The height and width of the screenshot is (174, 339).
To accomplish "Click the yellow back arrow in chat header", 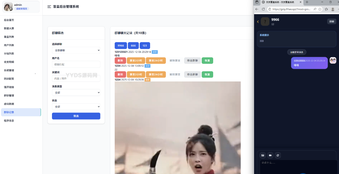I will coord(258,22).
